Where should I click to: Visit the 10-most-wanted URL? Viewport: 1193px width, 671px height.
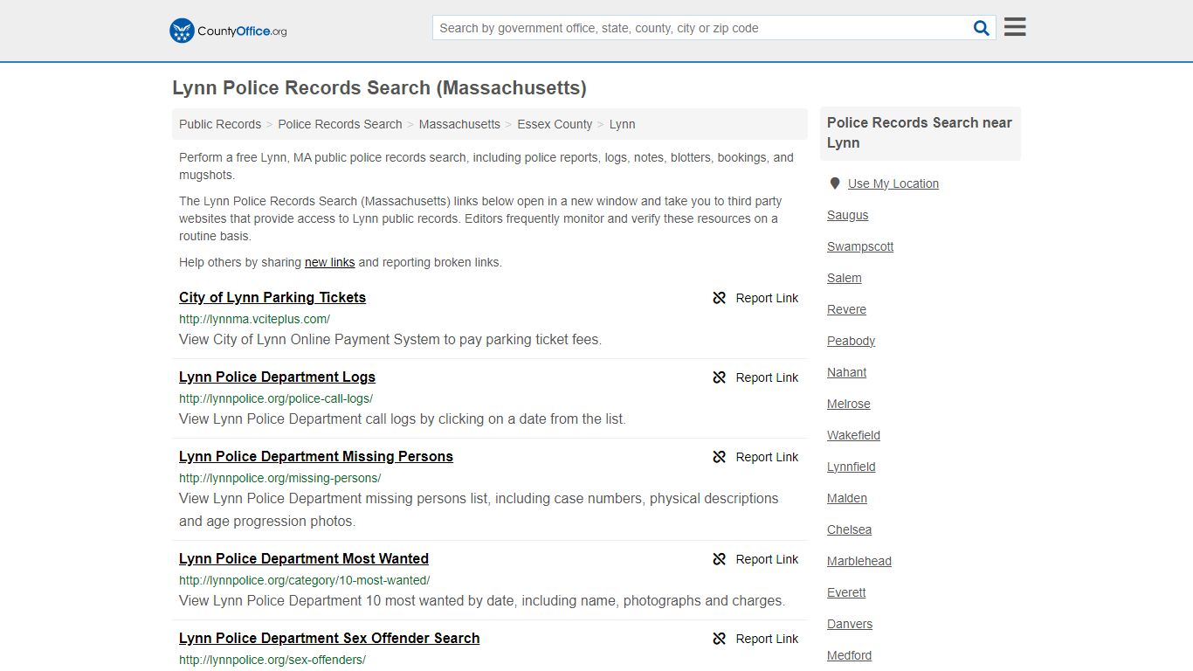pyautogui.click(x=304, y=580)
